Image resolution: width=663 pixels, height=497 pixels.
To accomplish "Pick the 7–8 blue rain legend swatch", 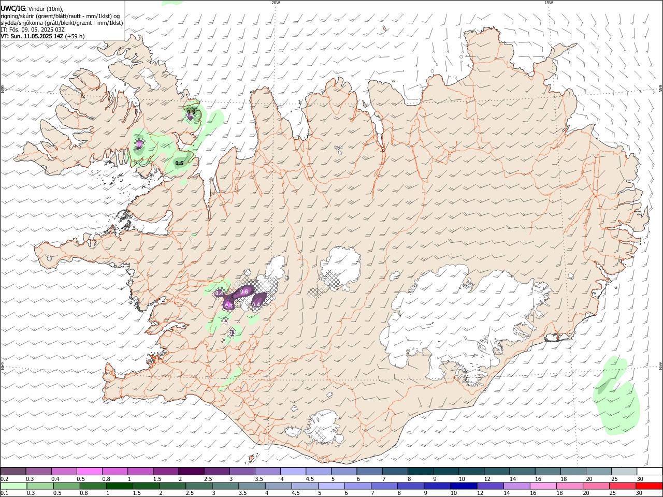I will point(384,486).
